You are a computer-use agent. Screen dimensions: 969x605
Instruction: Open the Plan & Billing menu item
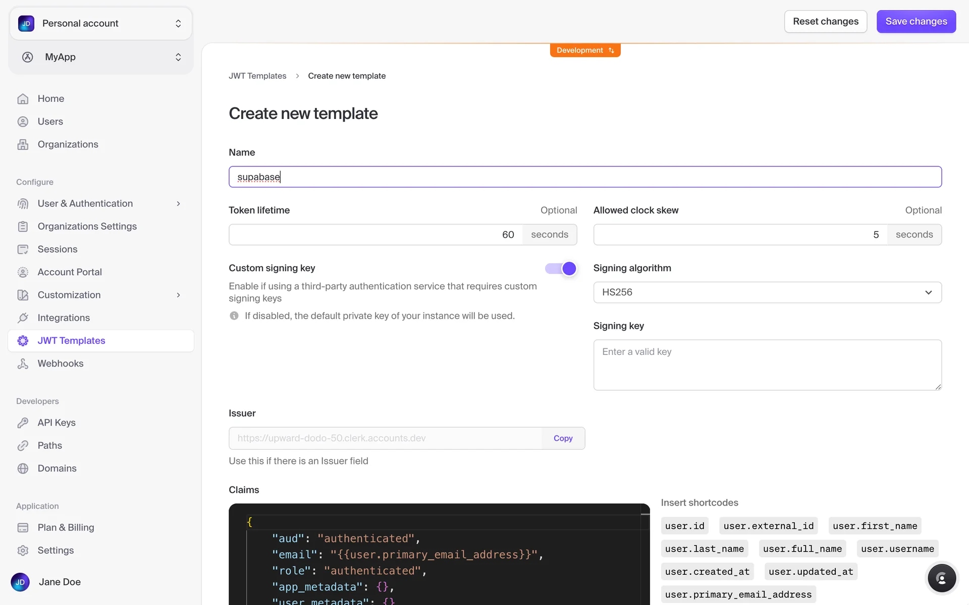[66, 527]
